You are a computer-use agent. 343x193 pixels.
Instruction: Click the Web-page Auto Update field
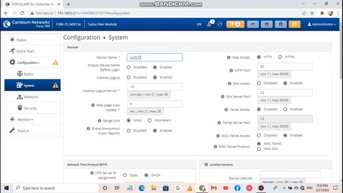pyautogui.click(x=155, y=103)
